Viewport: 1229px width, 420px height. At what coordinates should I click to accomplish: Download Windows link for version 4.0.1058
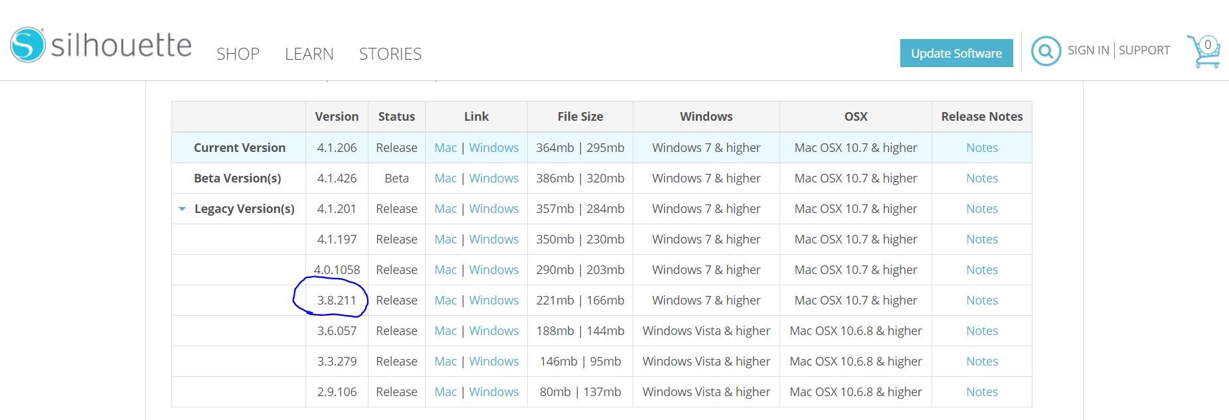click(494, 270)
